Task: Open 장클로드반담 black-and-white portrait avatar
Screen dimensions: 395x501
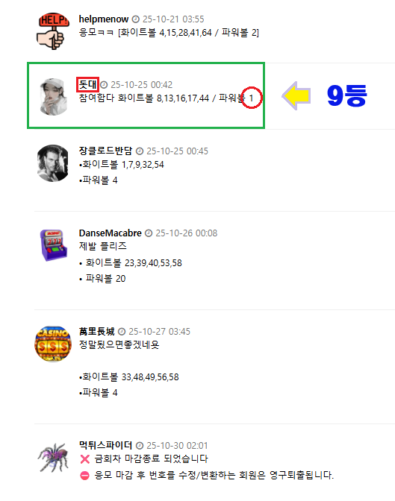Action: click(53, 163)
